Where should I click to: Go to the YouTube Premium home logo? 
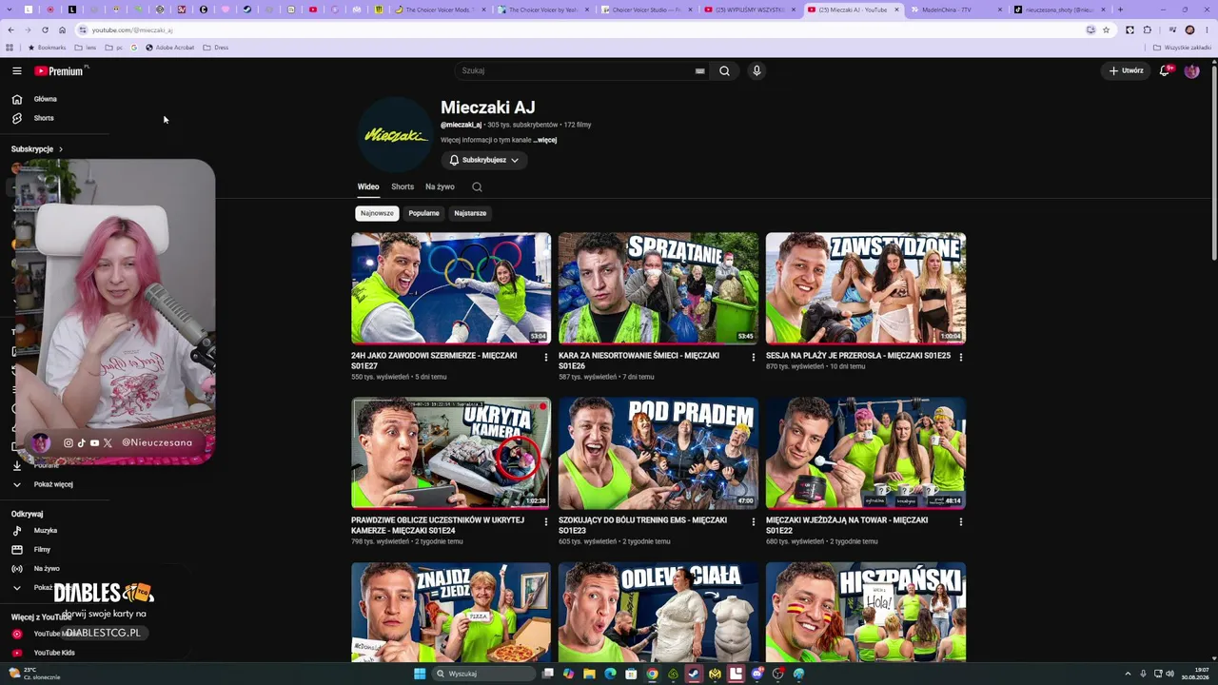click(x=59, y=70)
